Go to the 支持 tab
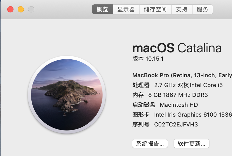This screenshot has height=156, width=232. click(x=182, y=10)
